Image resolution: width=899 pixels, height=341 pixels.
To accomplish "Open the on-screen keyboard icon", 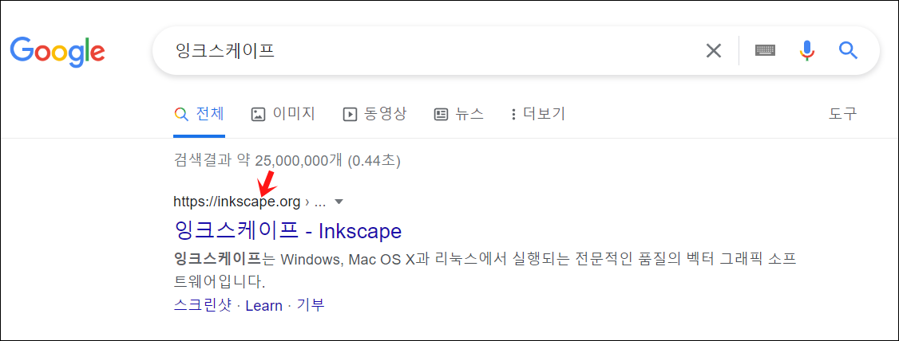I will pyautogui.click(x=765, y=51).
